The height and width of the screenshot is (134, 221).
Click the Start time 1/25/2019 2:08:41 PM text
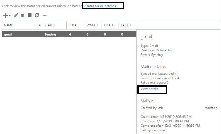pos(165,121)
